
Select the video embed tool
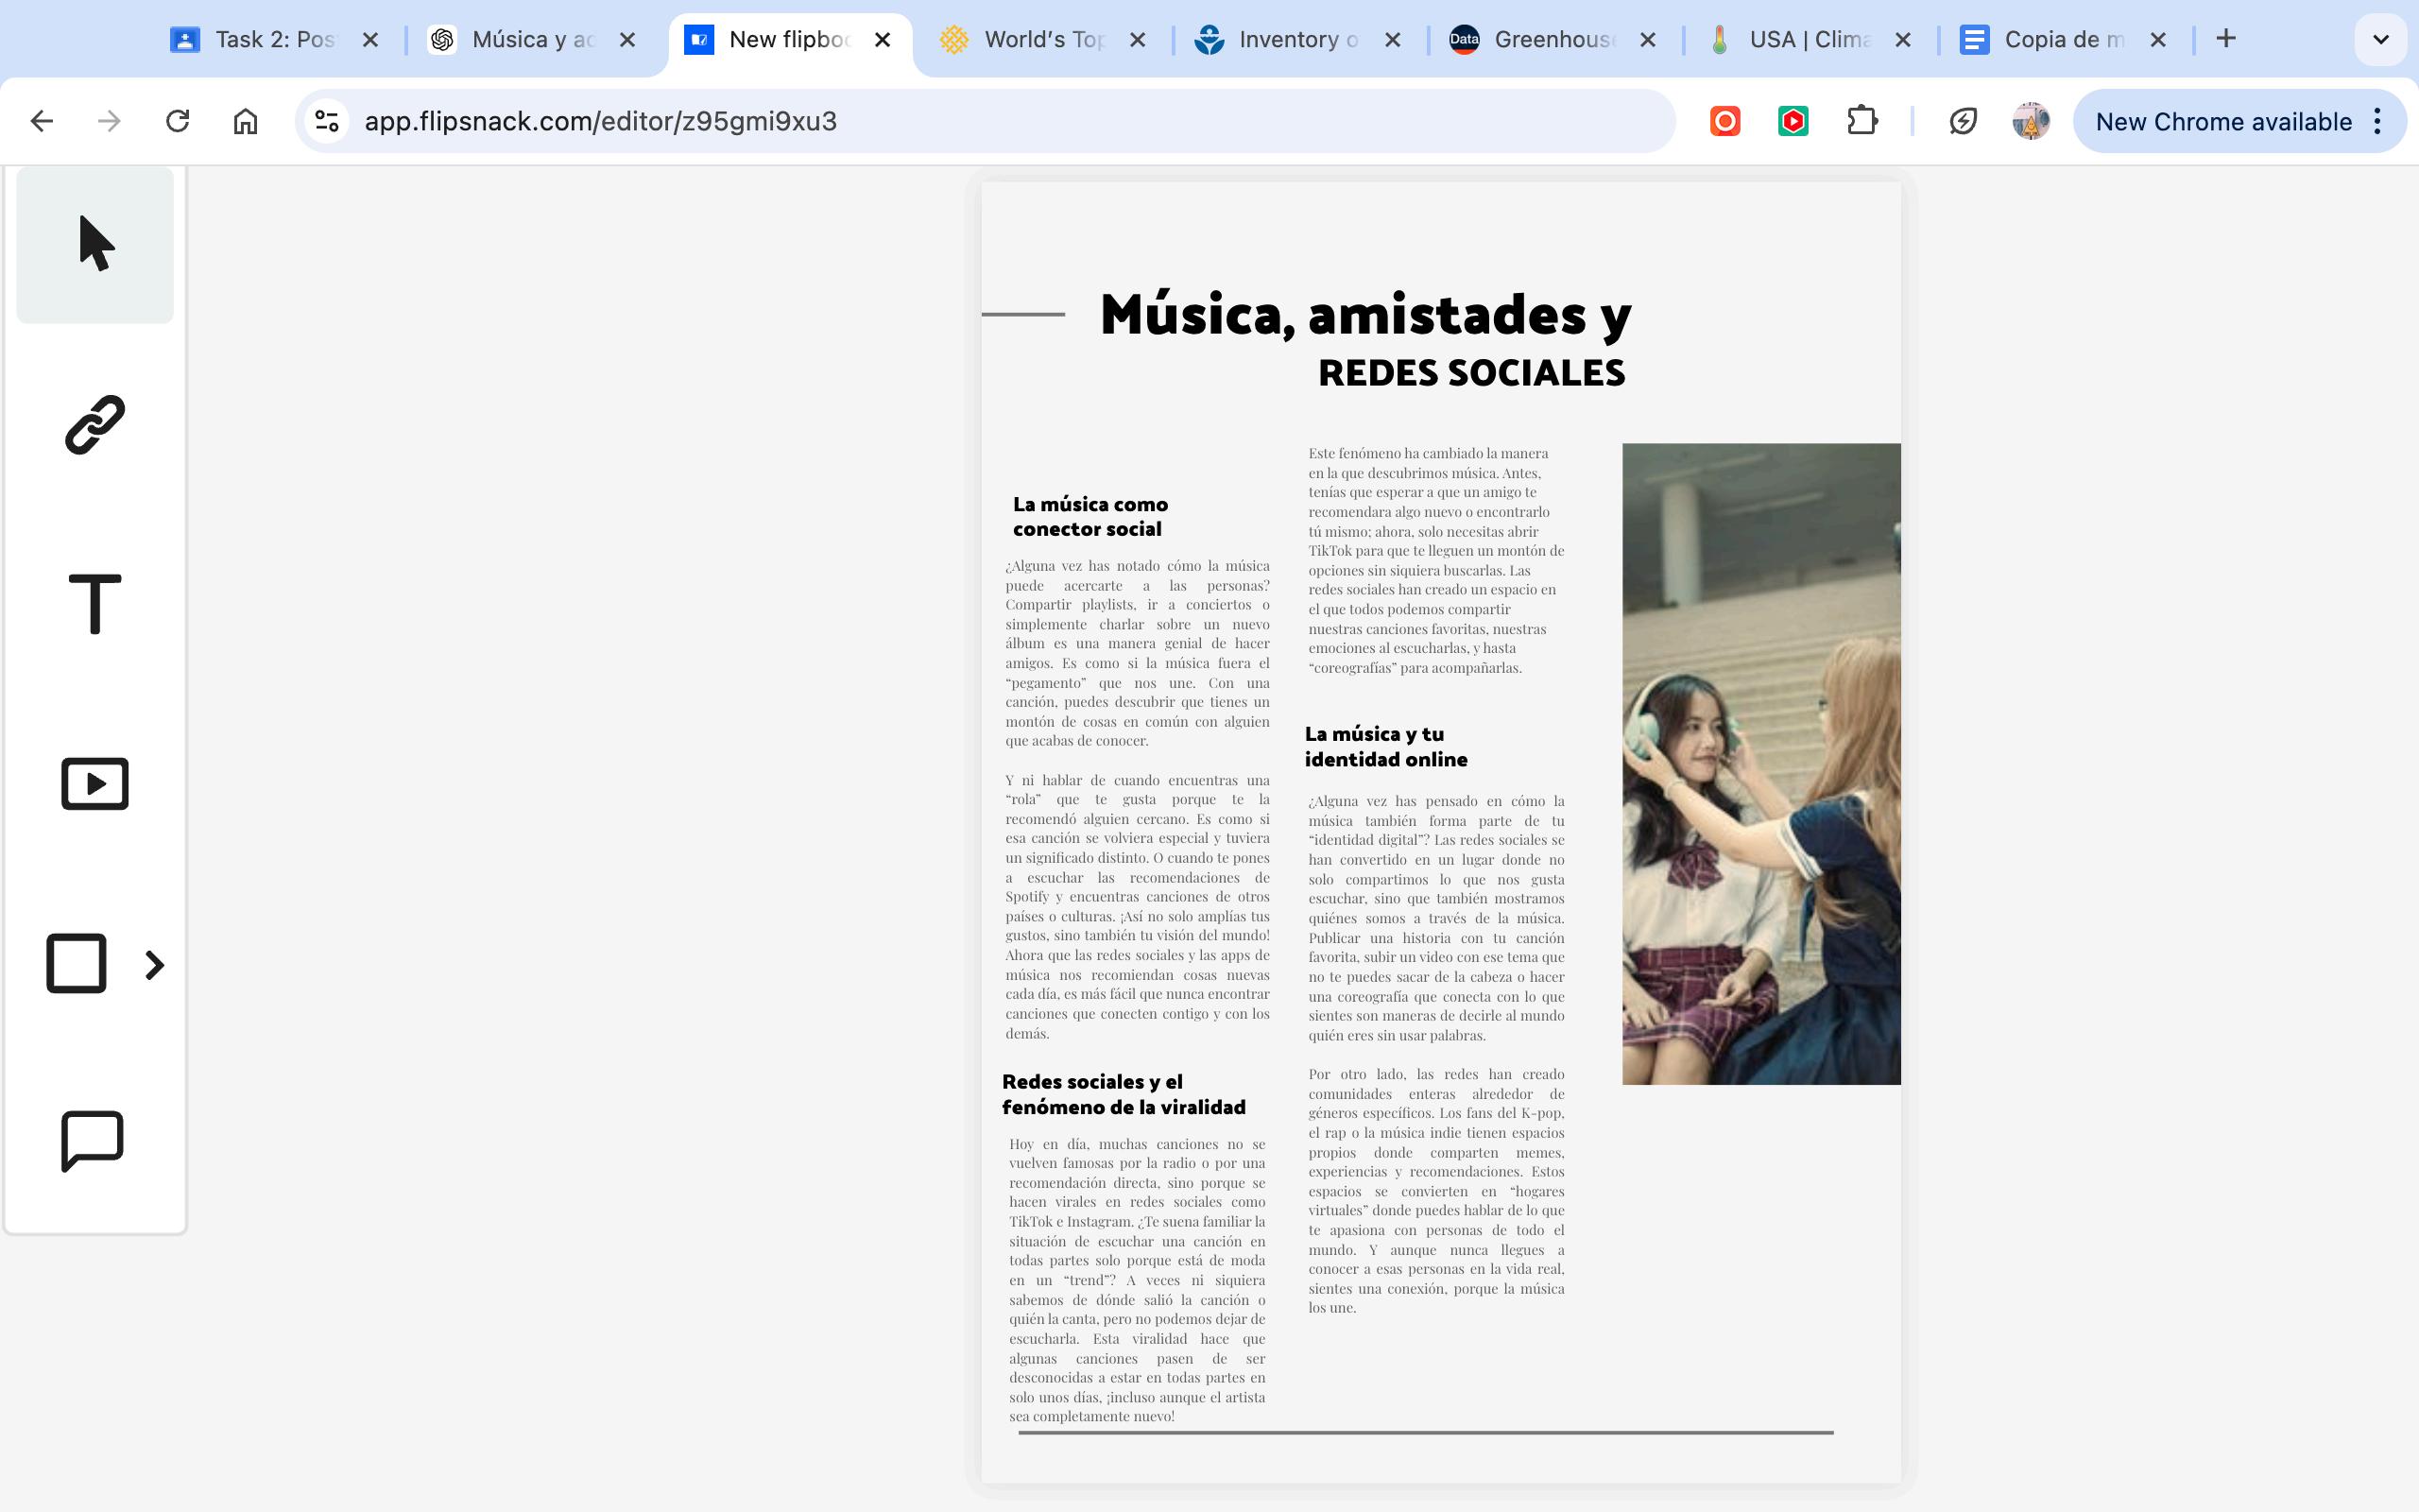[94, 783]
